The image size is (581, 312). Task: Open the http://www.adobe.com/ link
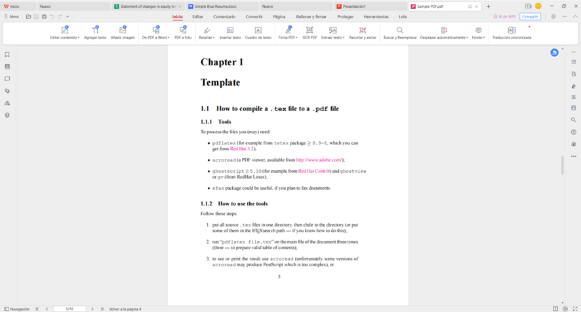tap(319, 160)
